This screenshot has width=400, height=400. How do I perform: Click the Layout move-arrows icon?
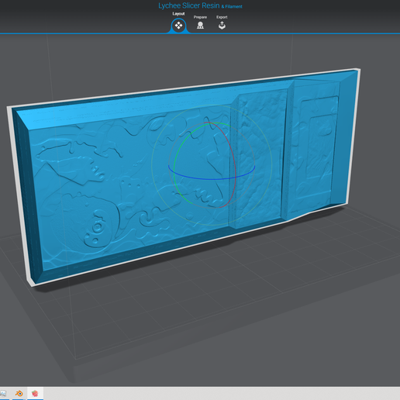pyautogui.click(x=178, y=26)
